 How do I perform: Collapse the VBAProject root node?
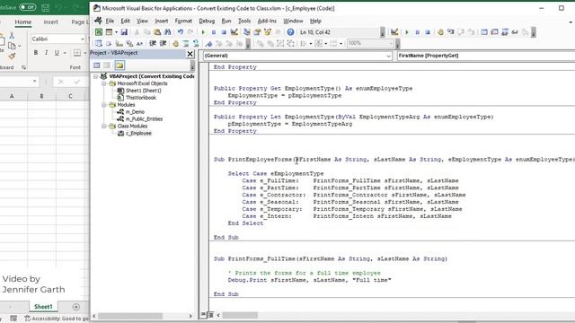tap(95, 76)
